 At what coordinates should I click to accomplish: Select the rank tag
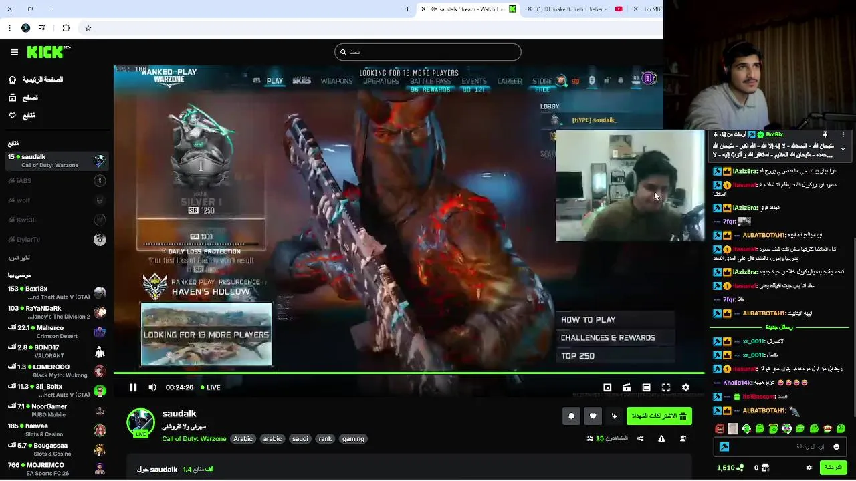tap(325, 439)
